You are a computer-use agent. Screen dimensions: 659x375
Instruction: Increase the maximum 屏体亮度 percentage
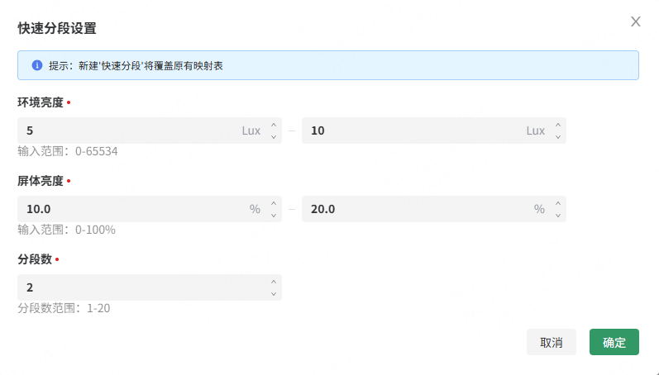[558, 203]
